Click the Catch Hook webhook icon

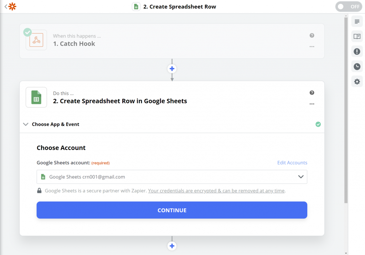(x=36, y=40)
